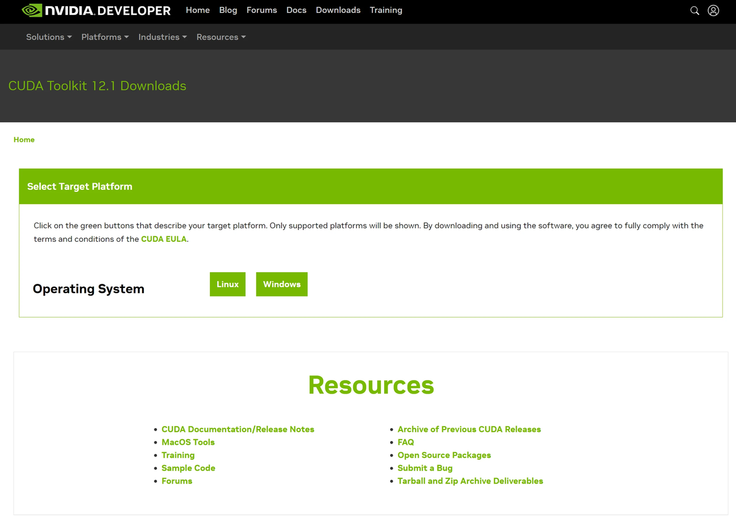Open Tarball and Zip Archive Deliverables
736x520 pixels.
(x=470, y=481)
